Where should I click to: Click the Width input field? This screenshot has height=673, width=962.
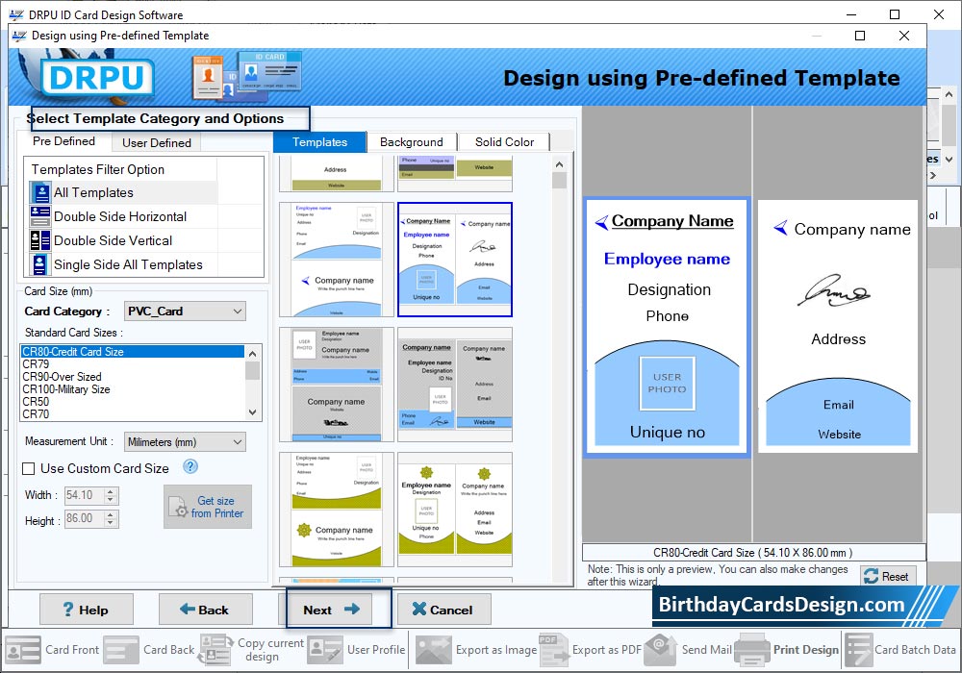point(85,495)
